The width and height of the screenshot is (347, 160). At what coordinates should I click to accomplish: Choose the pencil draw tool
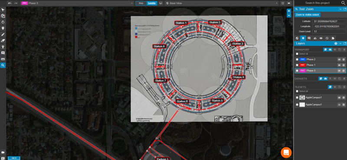coord(3,34)
